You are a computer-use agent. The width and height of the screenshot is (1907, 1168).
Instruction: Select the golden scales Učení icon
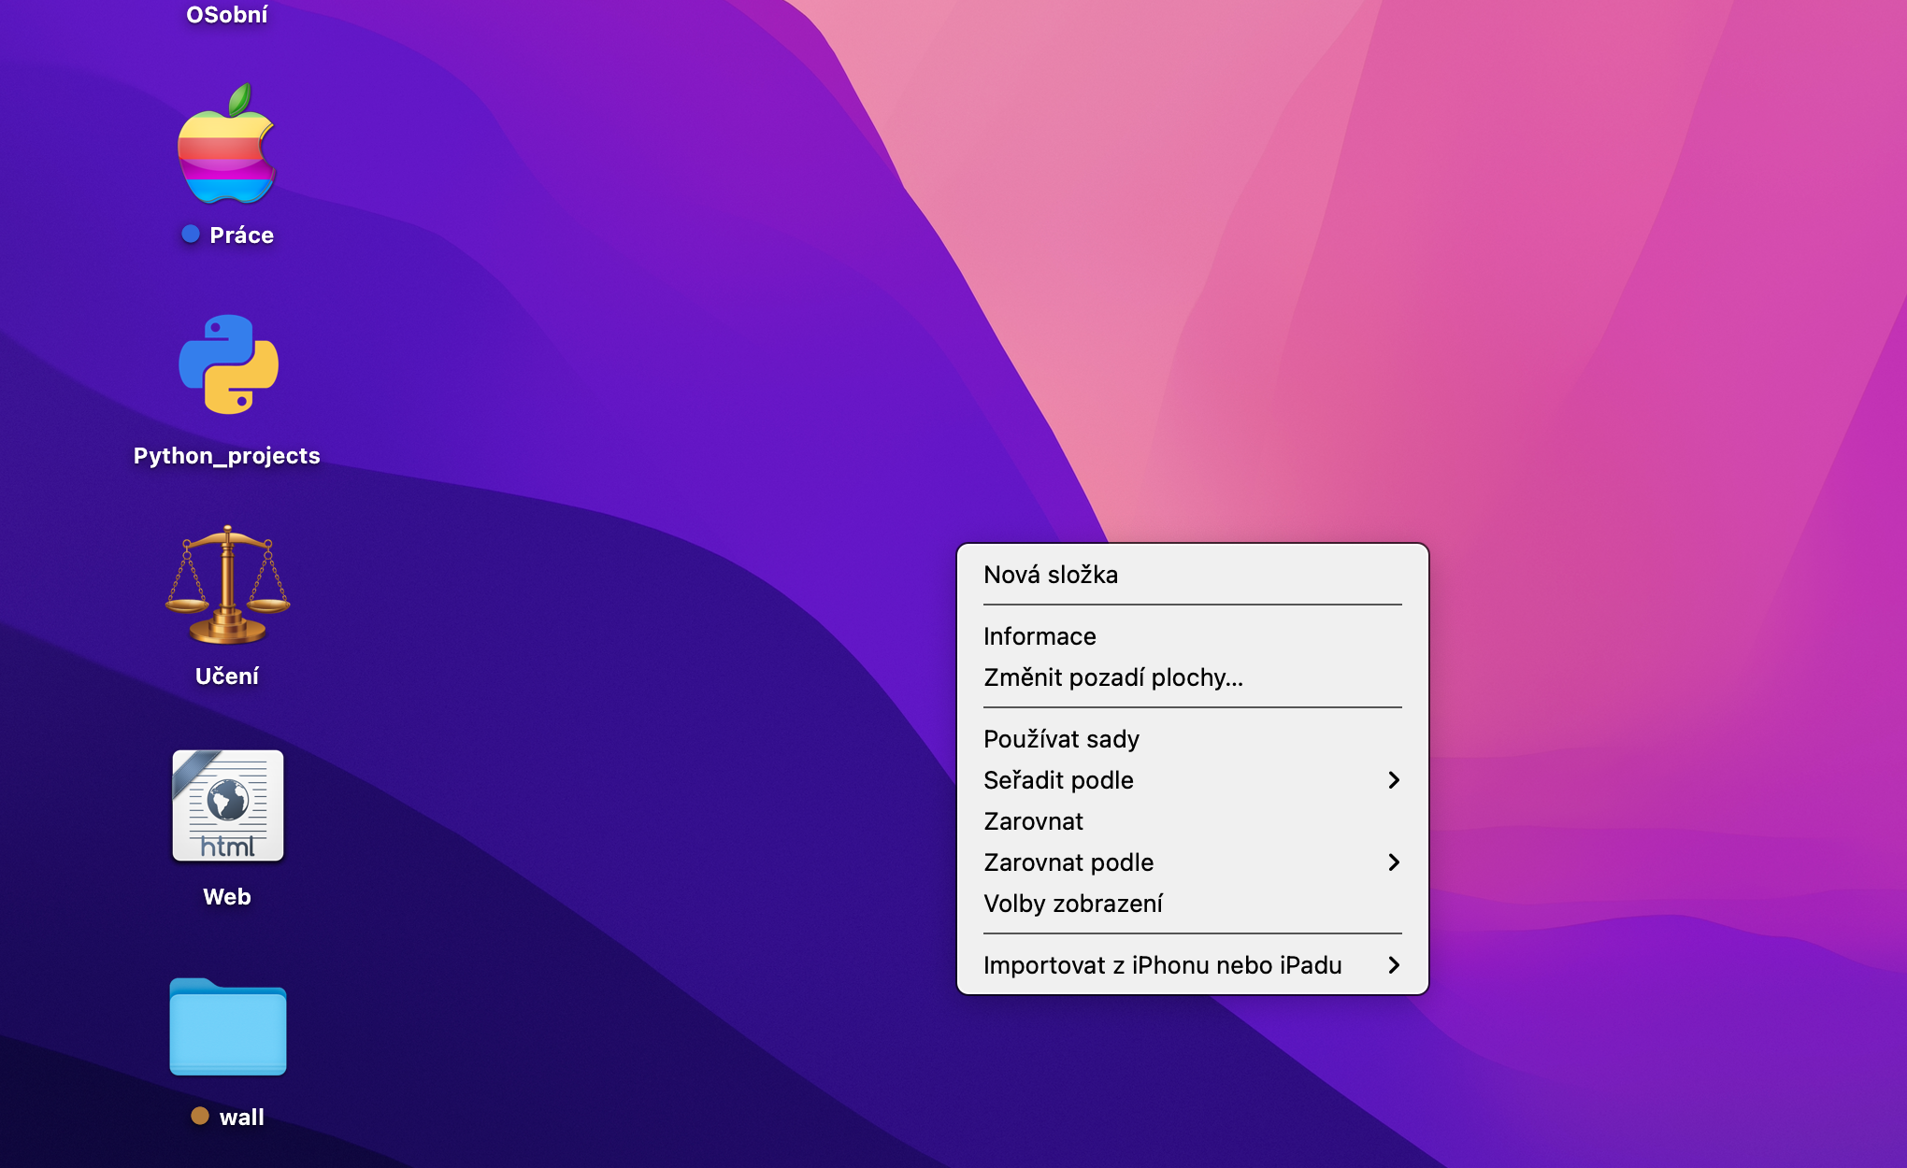click(x=227, y=586)
